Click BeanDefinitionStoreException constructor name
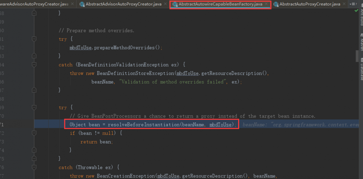The height and width of the screenshot is (179, 363). click(x=135, y=74)
